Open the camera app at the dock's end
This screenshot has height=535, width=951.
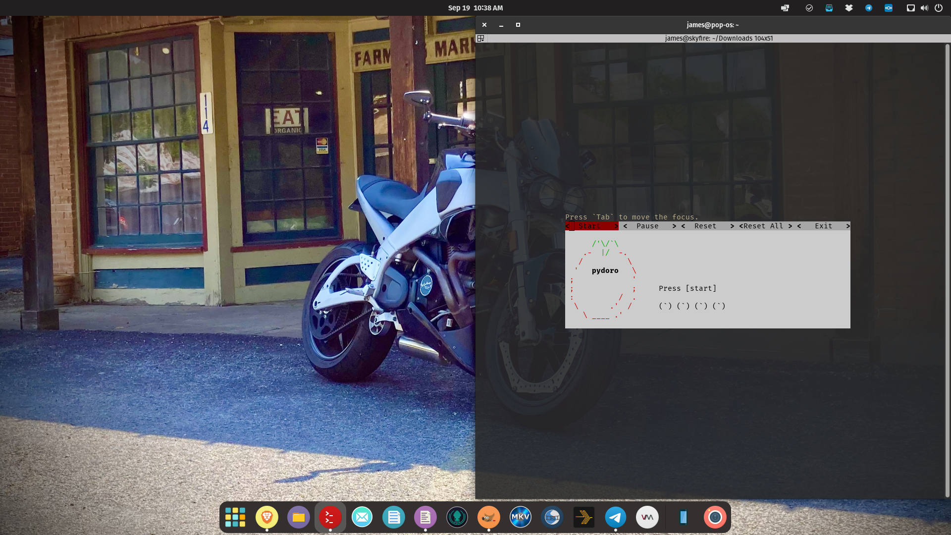[715, 517]
